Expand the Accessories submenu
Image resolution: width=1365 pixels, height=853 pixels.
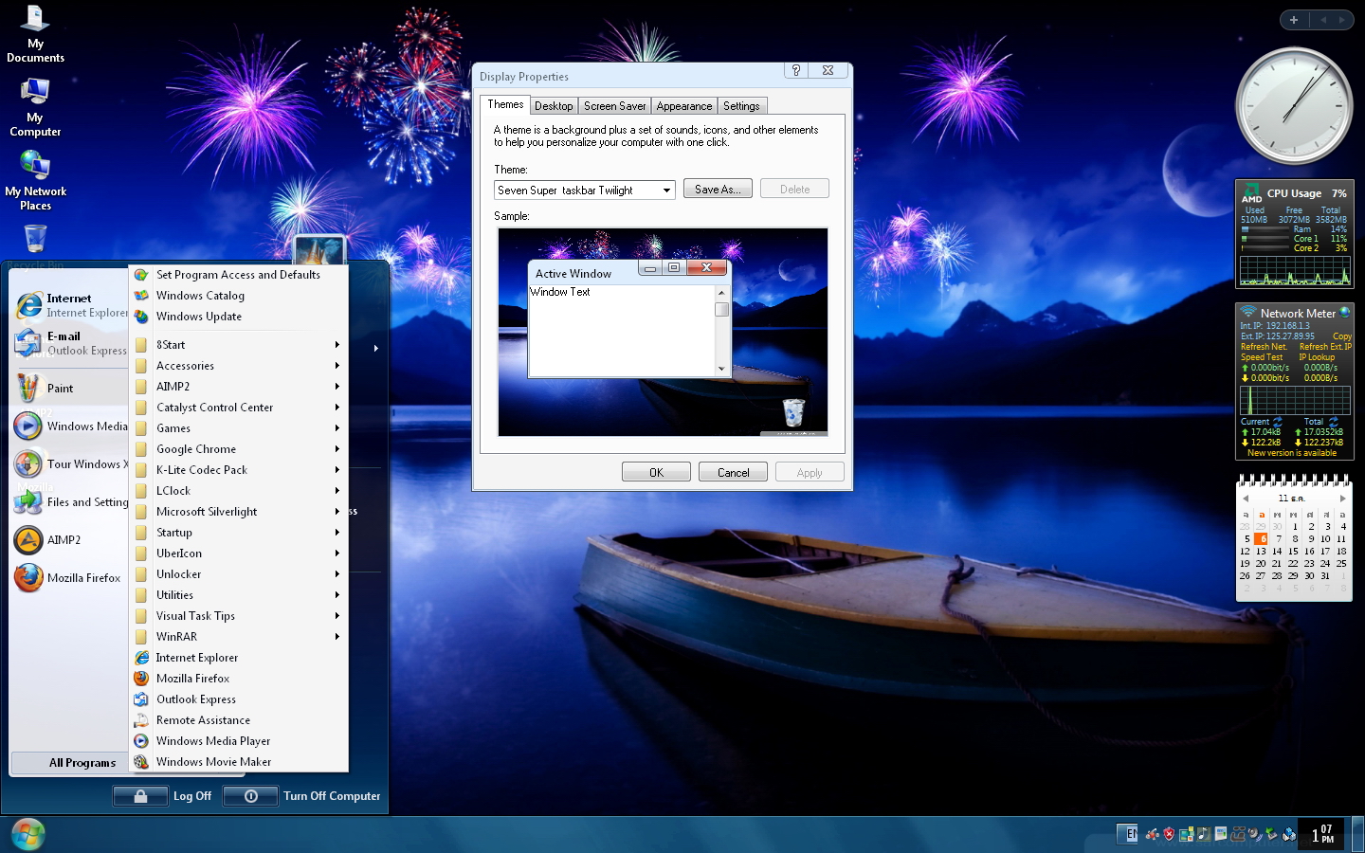click(186, 365)
